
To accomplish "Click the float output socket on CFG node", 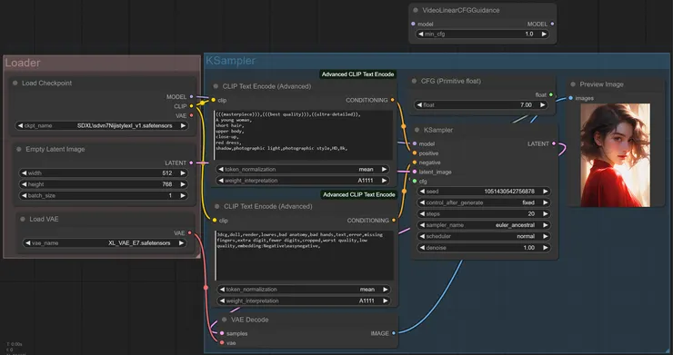I will tap(551, 94).
